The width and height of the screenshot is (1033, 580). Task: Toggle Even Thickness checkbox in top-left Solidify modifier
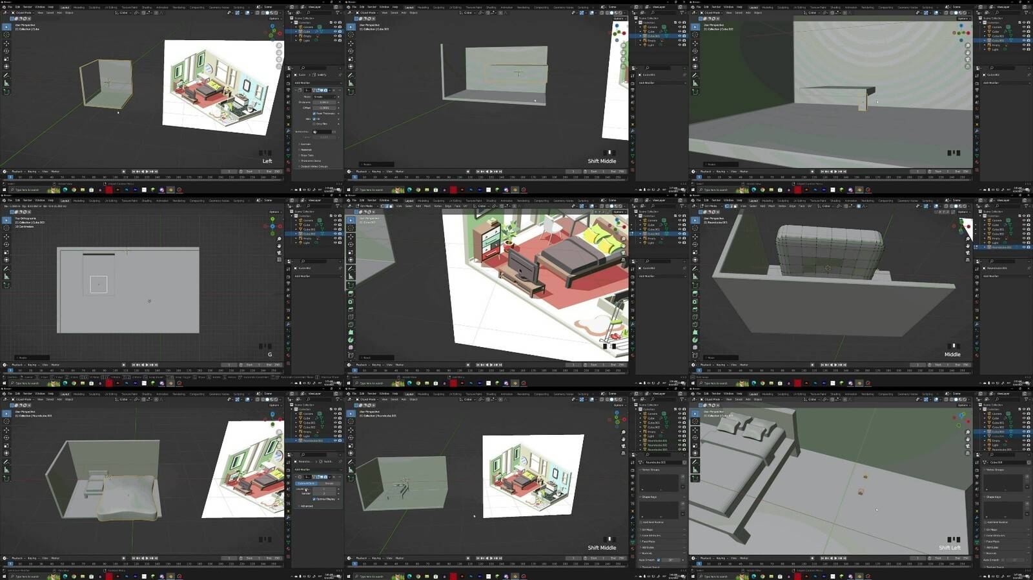(x=314, y=113)
